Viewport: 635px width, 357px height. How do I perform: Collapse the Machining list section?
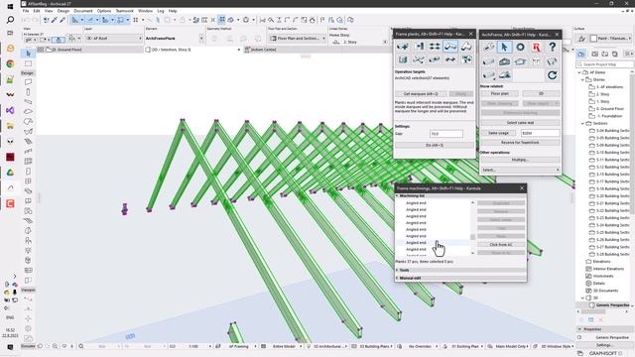click(397, 196)
